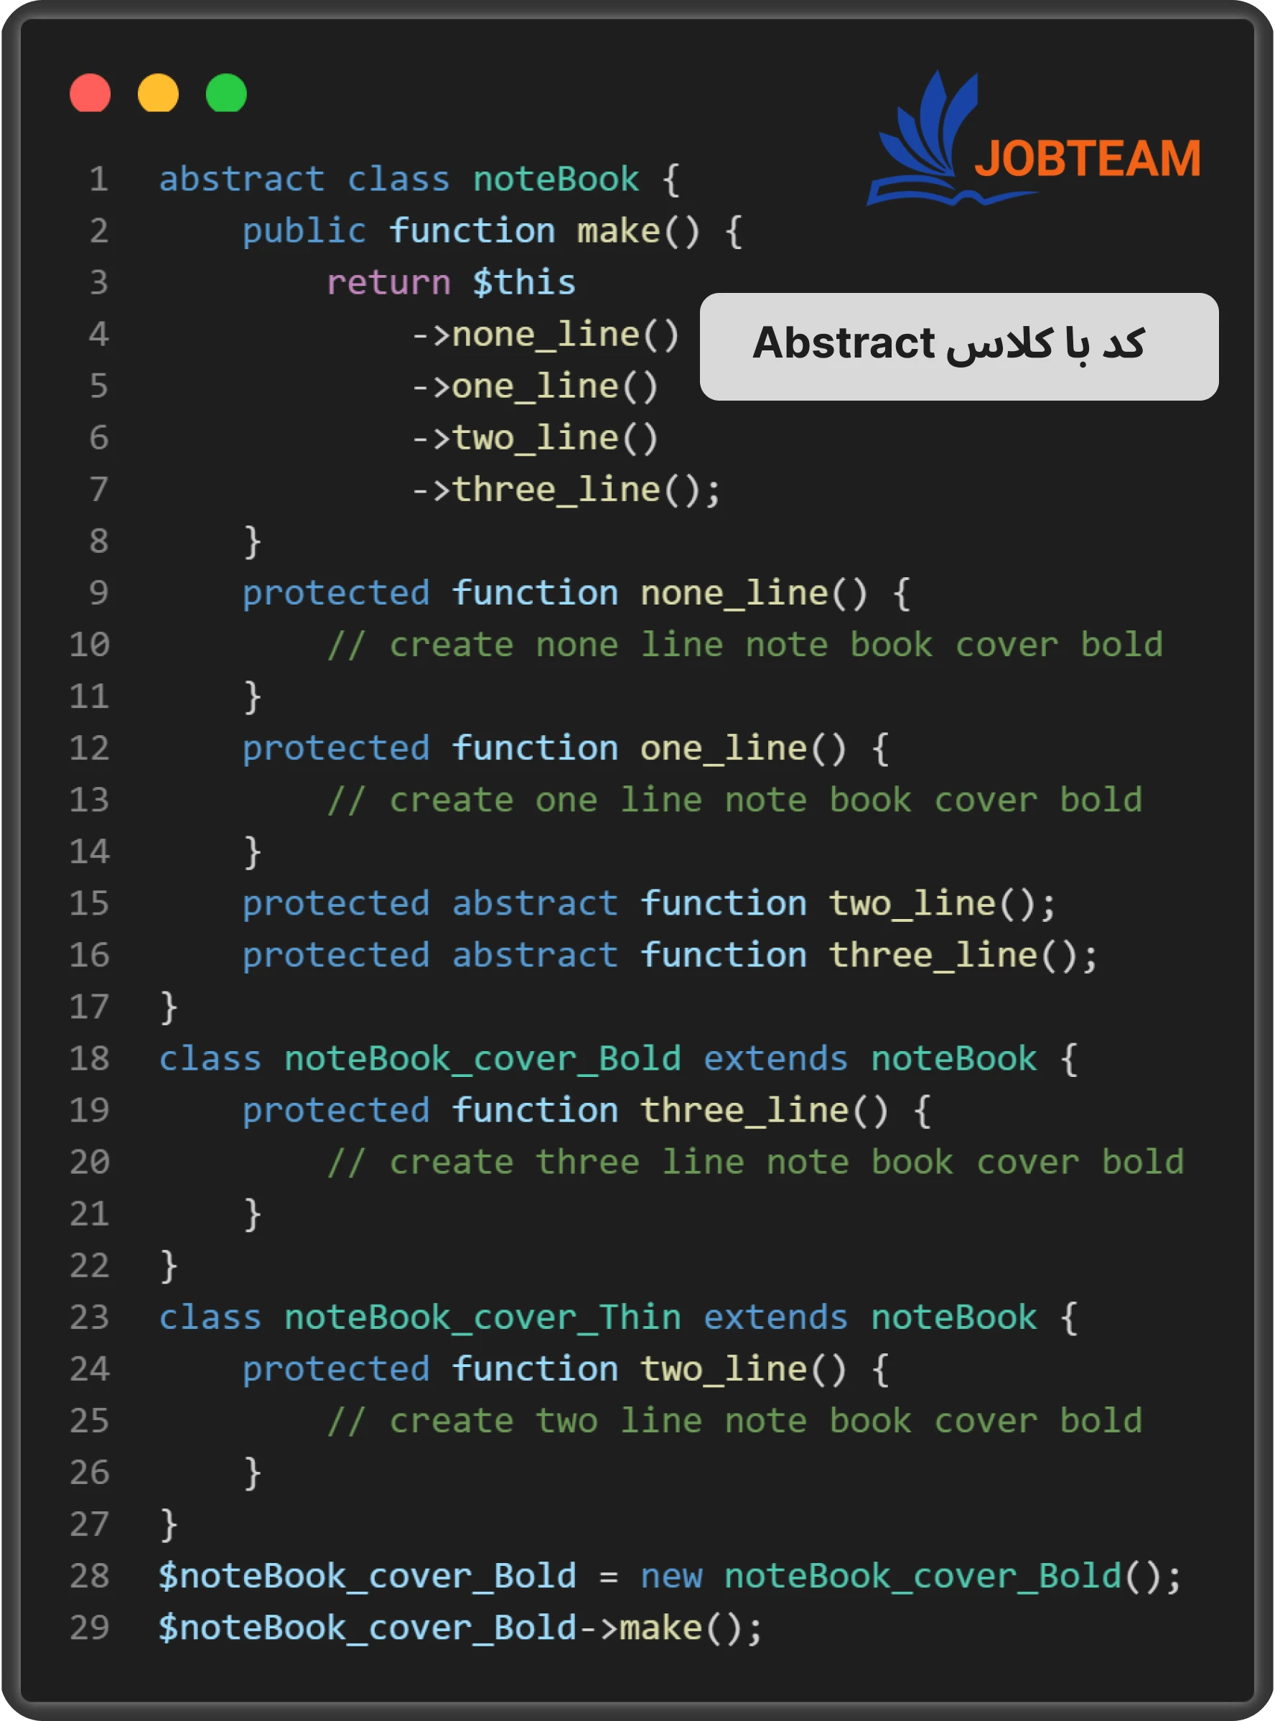The image size is (1275, 1721).
Task: Click the orange JOBTEAM text
Action: click(x=1087, y=159)
